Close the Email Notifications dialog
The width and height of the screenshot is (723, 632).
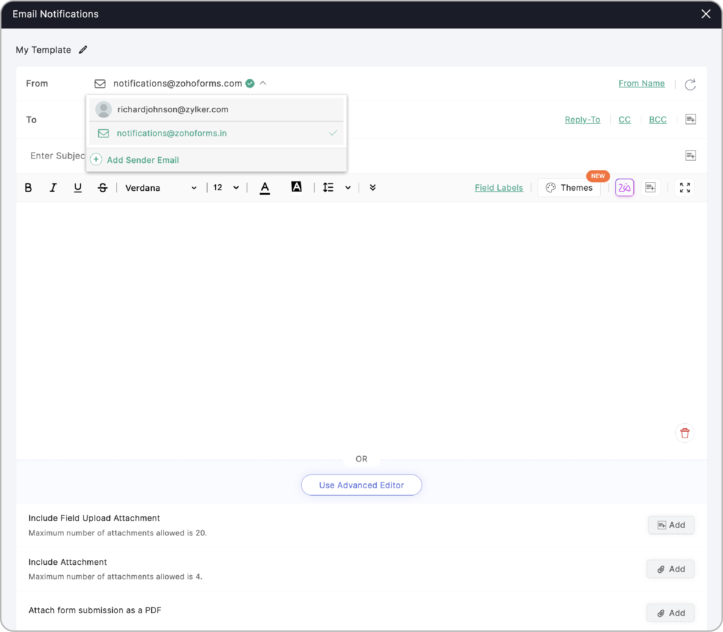pyautogui.click(x=705, y=14)
